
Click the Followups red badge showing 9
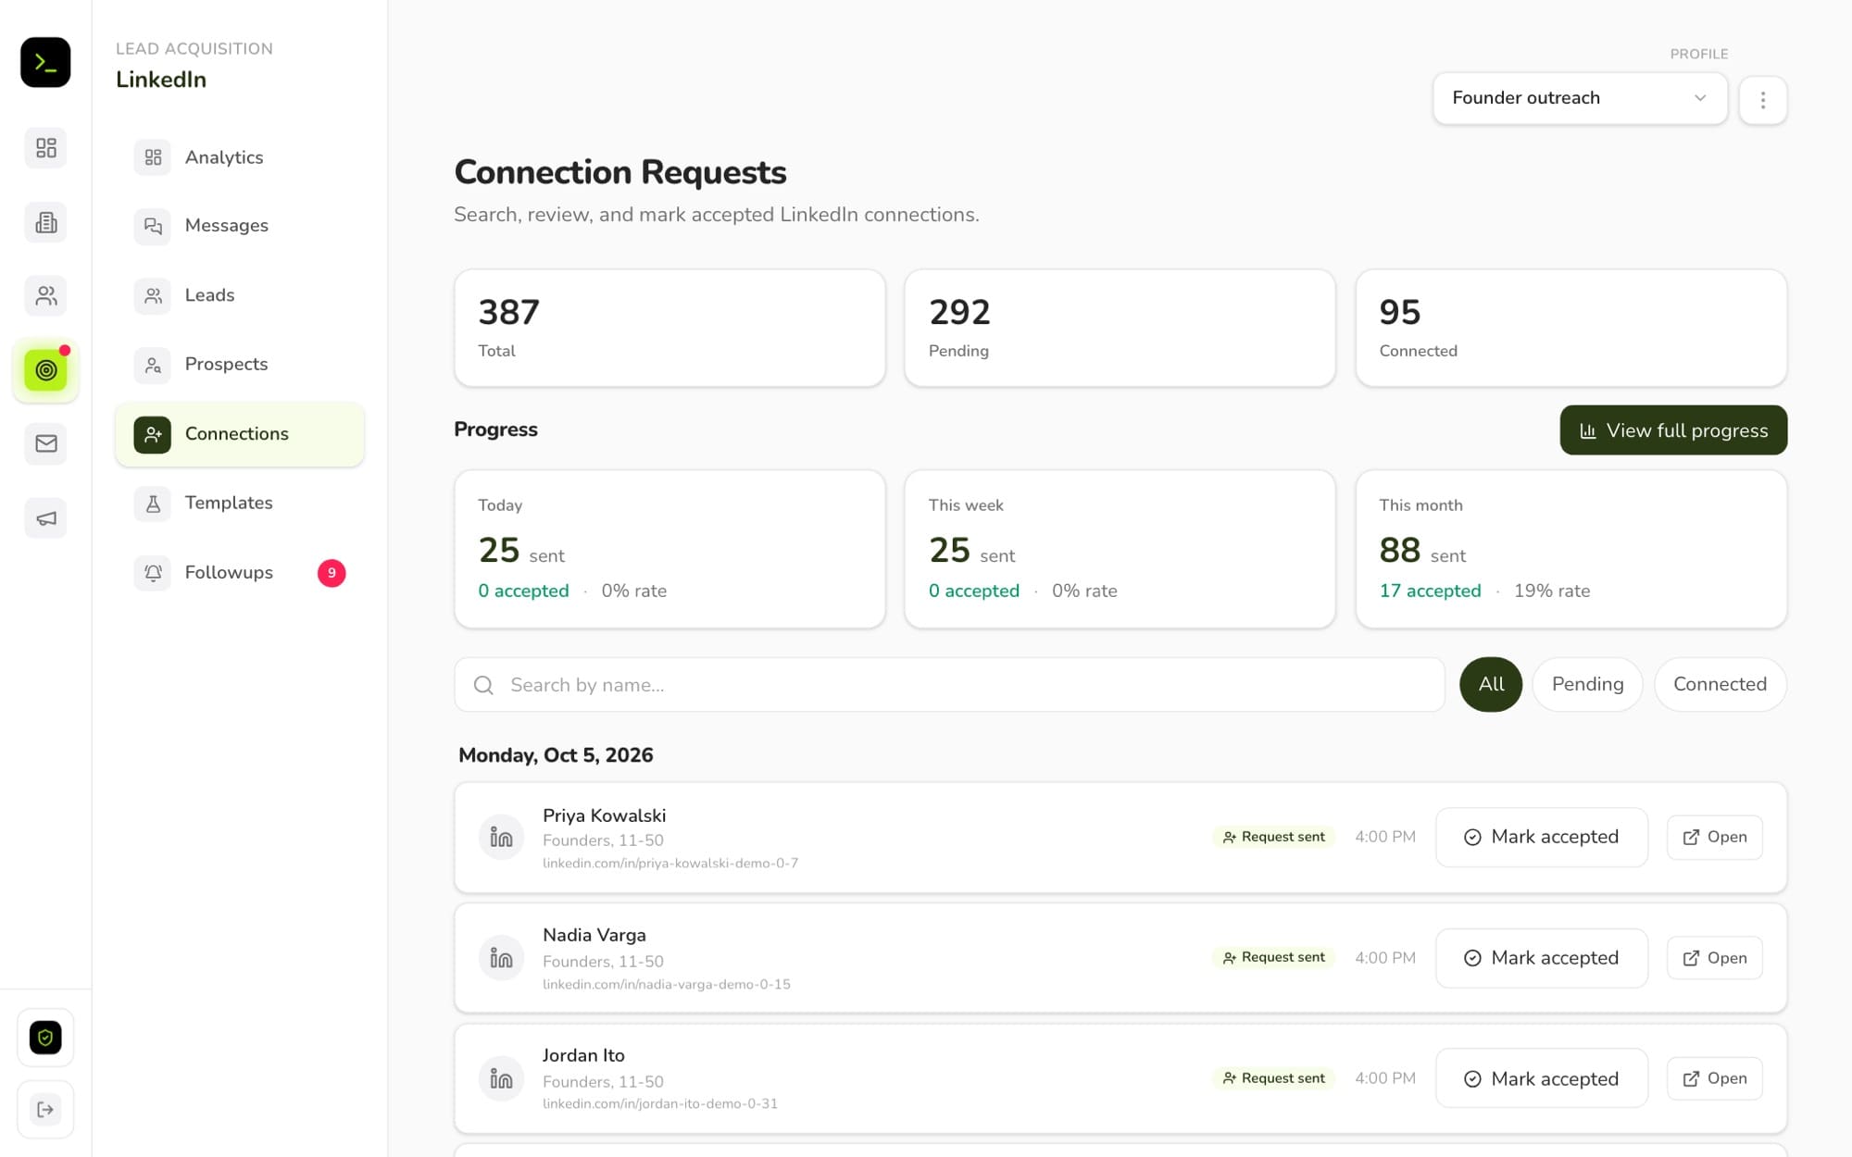click(332, 573)
